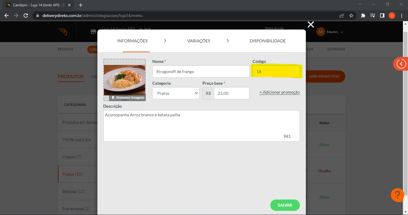408x215 pixels.
Task: Reload the page
Action: point(26,16)
